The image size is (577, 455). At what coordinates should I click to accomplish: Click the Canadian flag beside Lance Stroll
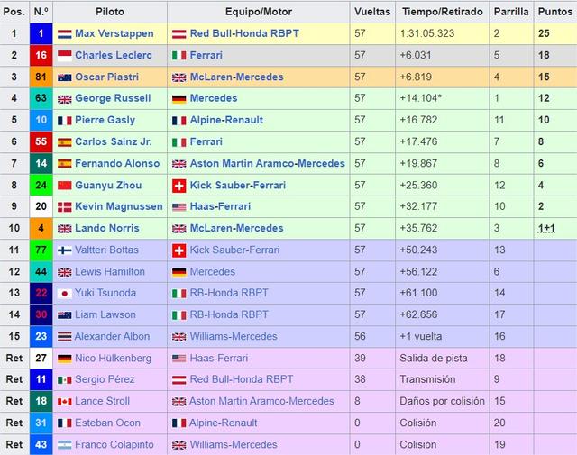pyautogui.click(x=64, y=402)
